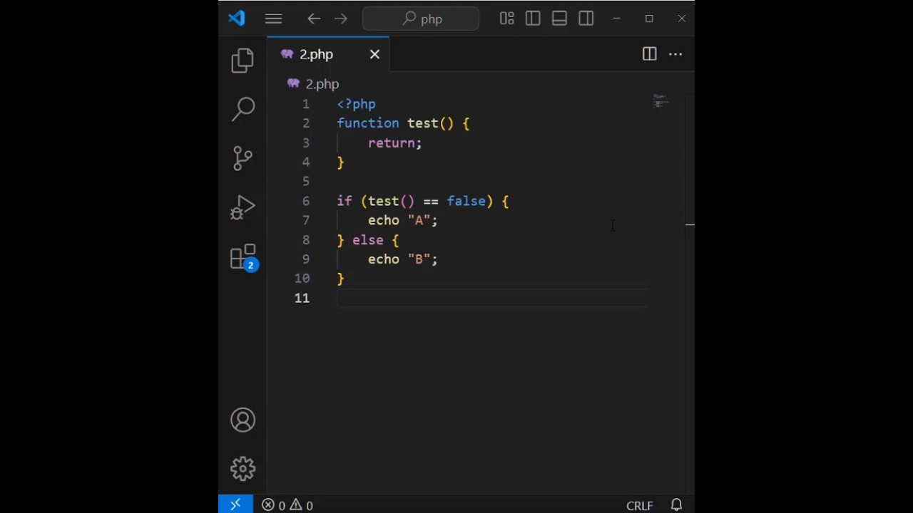The image size is (913, 513).
Task: Click the echo "A"; statement
Action: point(403,220)
